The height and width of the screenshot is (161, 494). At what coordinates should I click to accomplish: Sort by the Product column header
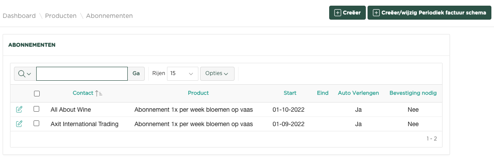(198, 93)
